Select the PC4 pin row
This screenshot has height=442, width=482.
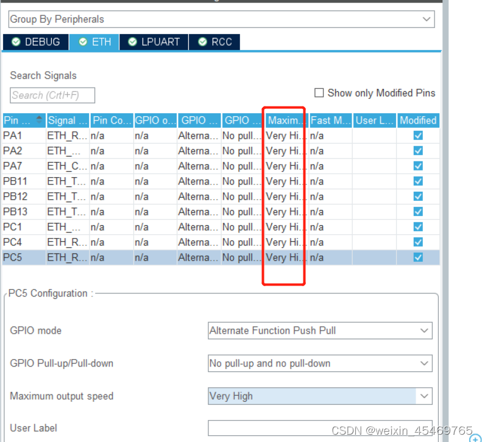[x=221, y=242]
